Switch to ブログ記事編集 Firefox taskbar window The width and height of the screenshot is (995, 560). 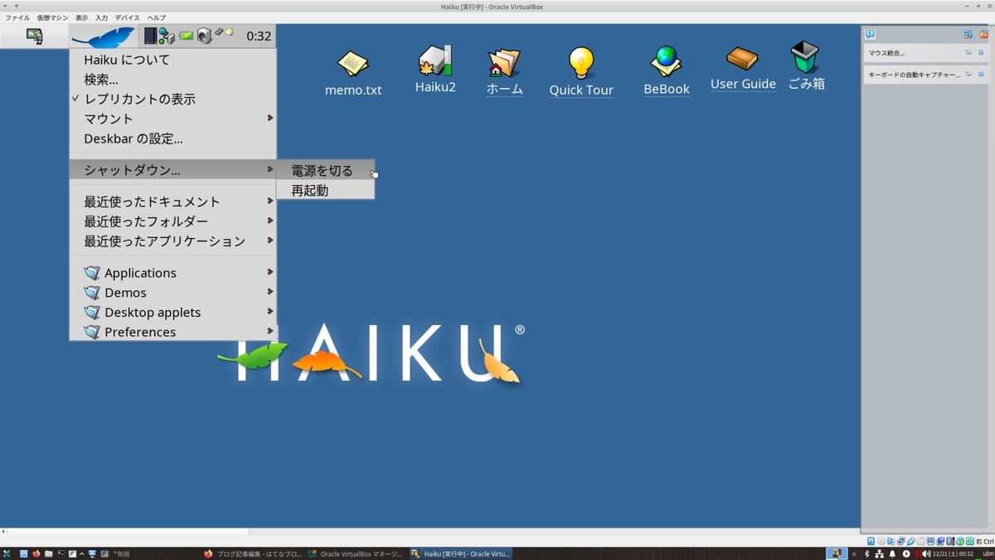click(254, 553)
